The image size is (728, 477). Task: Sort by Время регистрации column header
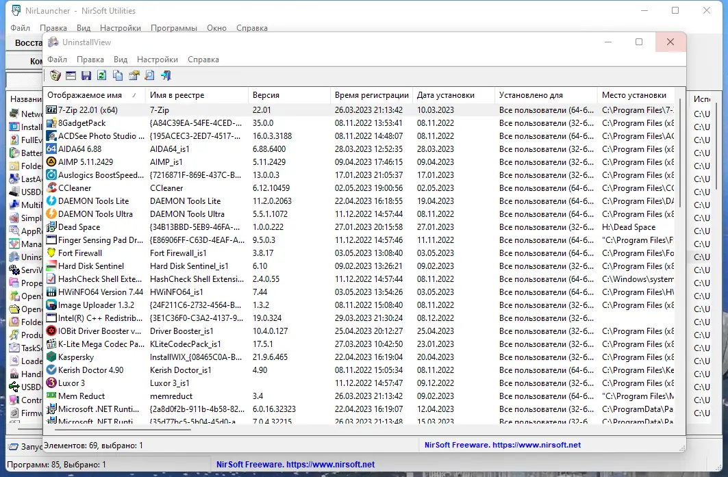click(371, 95)
